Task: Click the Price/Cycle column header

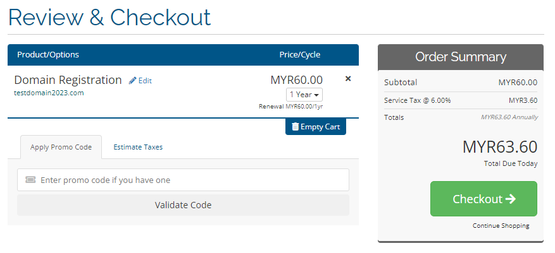Action: click(x=300, y=55)
